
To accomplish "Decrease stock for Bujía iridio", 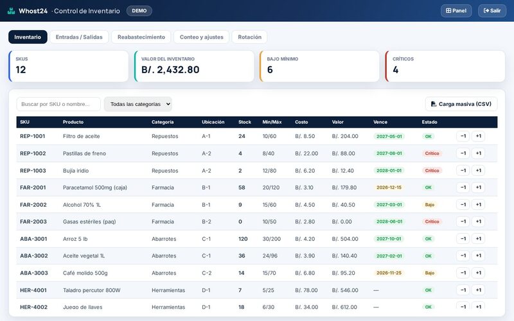I will pyautogui.click(x=463, y=170).
